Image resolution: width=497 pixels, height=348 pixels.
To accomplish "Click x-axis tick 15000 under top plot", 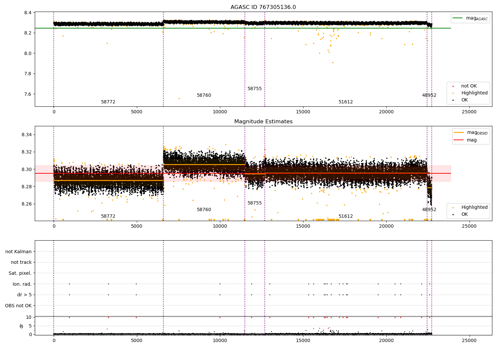I will pyautogui.click(x=303, y=112).
